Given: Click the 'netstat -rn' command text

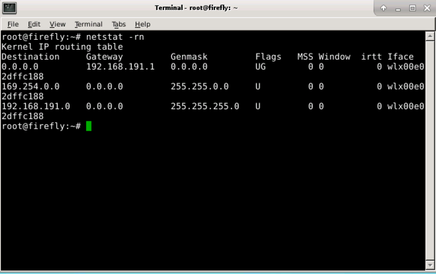Looking at the screenshot, I should [115, 37].
